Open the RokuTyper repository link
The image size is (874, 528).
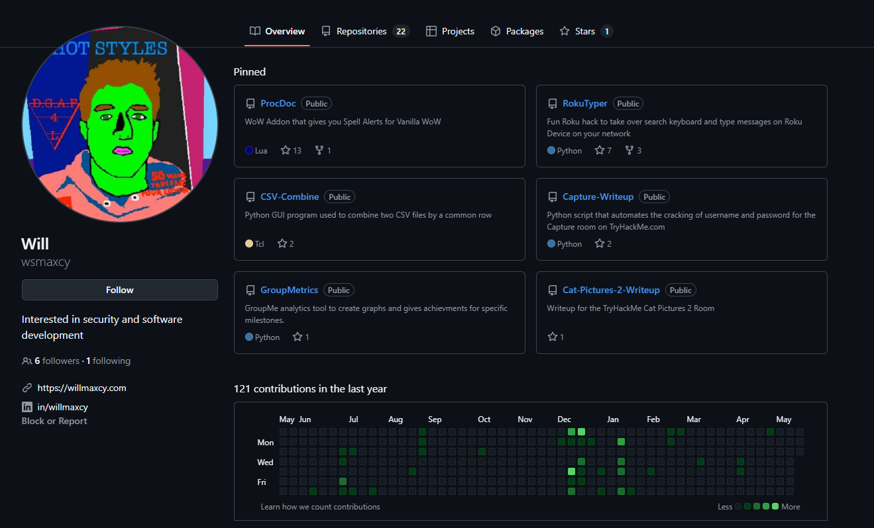(x=584, y=103)
